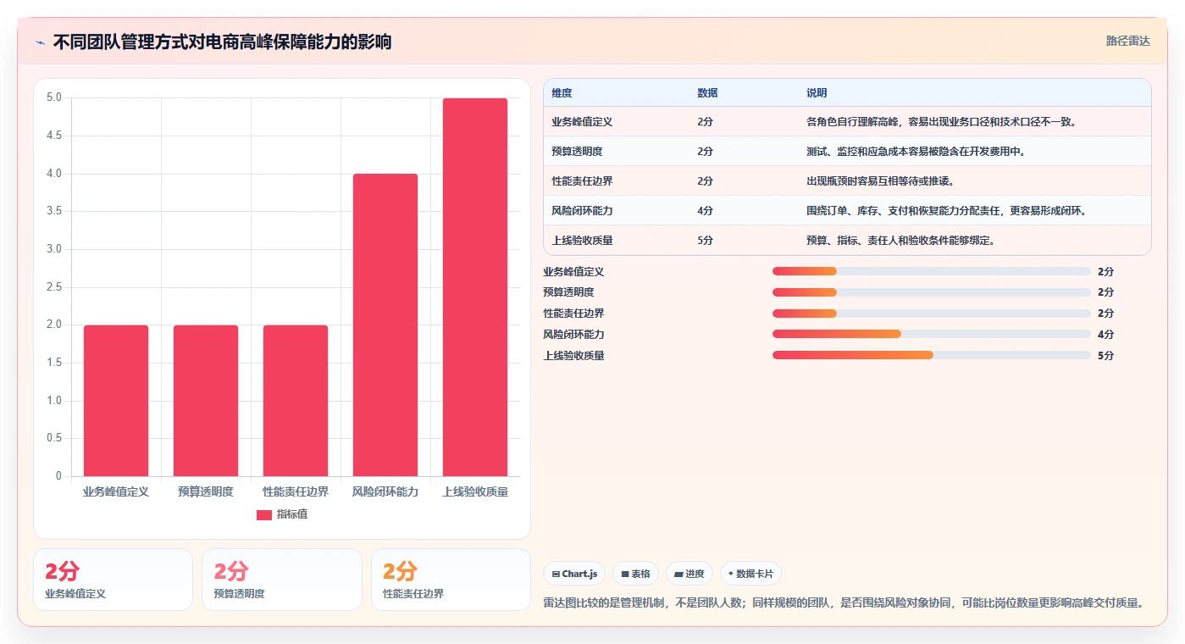Click the 性能责任边界 progress bar
This screenshot has height=644, width=1185.
[931, 314]
